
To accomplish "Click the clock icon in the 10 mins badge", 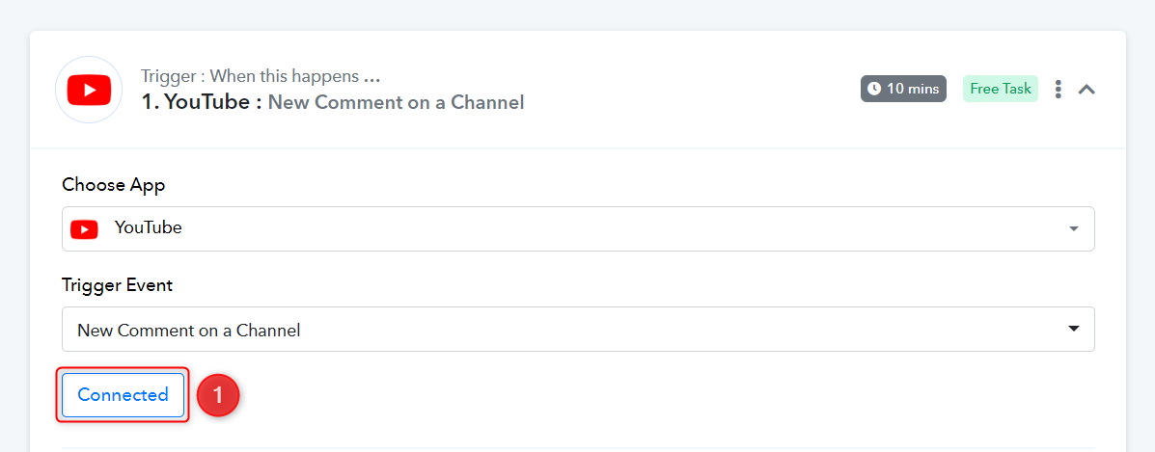I will tap(874, 89).
